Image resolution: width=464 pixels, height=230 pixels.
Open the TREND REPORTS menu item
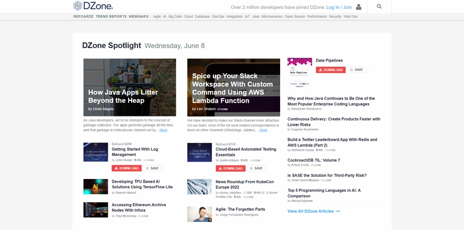(x=111, y=17)
